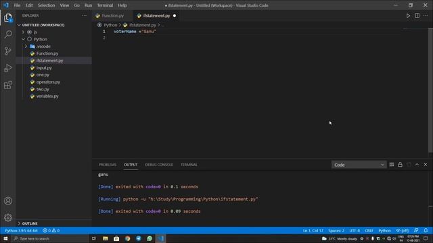Open Telegram from the taskbar
The height and width of the screenshot is (243, 433).
pos(138,238)
